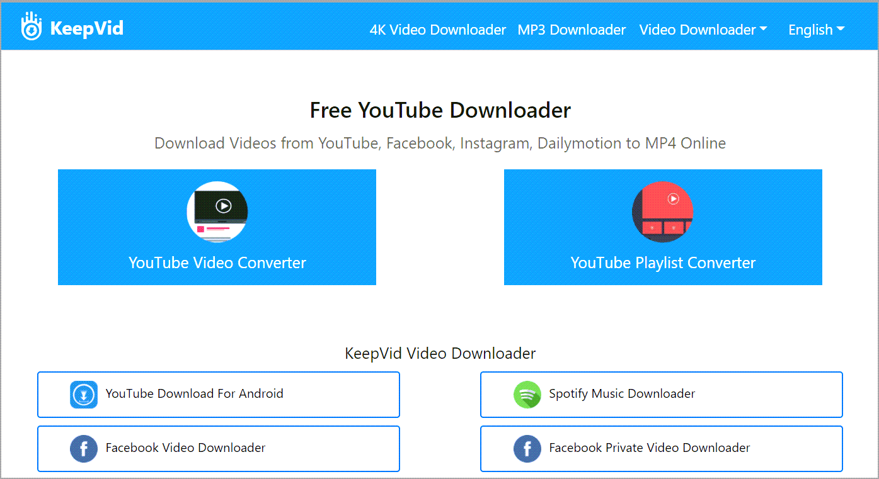Click the Facebook Video Downloader icon
This screenshot has width=879, height=479.
click(84, 449)
